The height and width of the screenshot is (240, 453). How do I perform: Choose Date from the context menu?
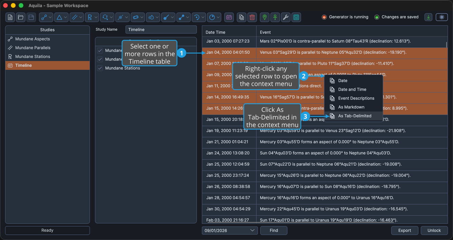(x=354, y=81)
